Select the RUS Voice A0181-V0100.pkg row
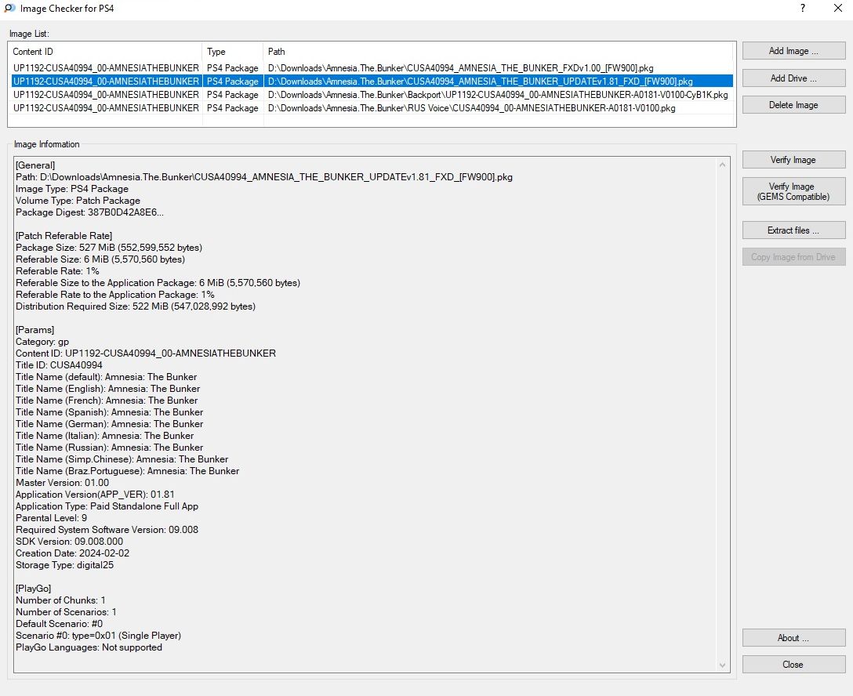 tap(372, 108)
